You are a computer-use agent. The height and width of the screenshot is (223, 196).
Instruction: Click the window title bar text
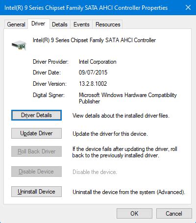[86, 8]
